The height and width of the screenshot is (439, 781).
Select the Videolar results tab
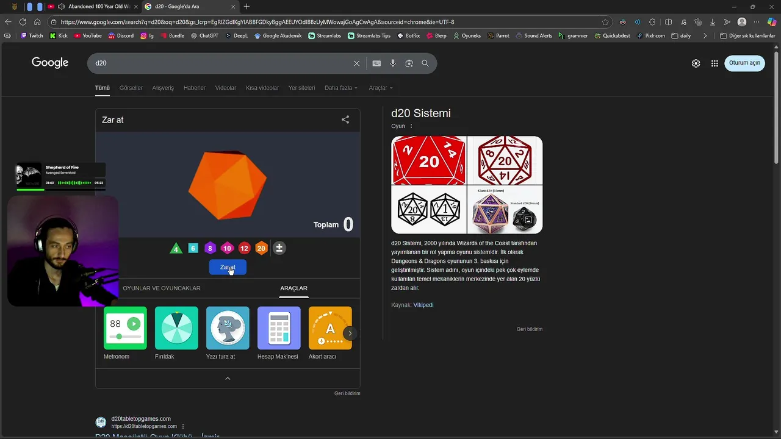[226, 88]
